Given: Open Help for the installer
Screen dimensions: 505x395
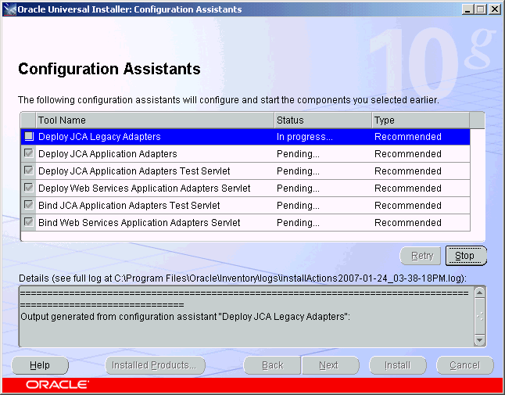Looking at the screenshot, I should pos(40,365).
